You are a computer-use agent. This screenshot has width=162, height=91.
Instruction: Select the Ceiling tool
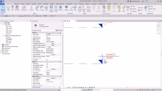pyautogui.click(x=42, y=8)
